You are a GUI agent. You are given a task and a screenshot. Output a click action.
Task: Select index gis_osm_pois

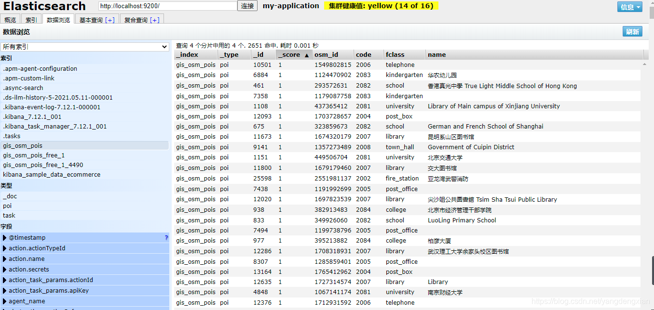point(84,146)
